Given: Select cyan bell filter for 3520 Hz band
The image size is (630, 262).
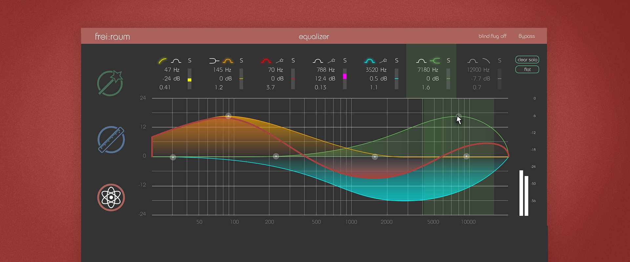Looking at the screenshot, I should (x=369, y=61).
